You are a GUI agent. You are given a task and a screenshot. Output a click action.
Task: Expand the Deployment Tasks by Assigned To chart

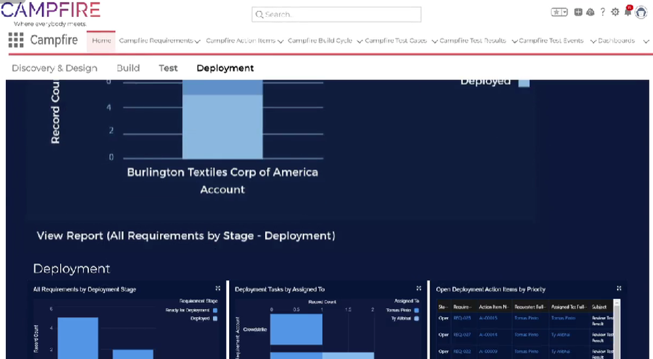pyautogui.click(x=419, y=289)
